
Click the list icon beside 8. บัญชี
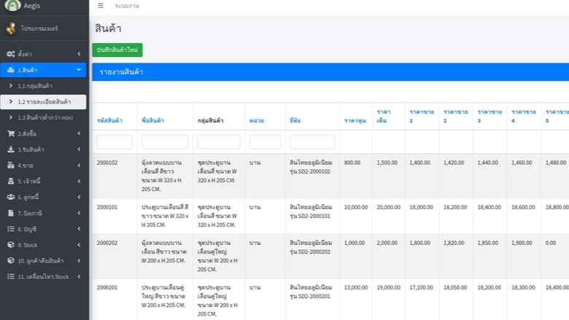pyautogui.click(x=11, y=229)
